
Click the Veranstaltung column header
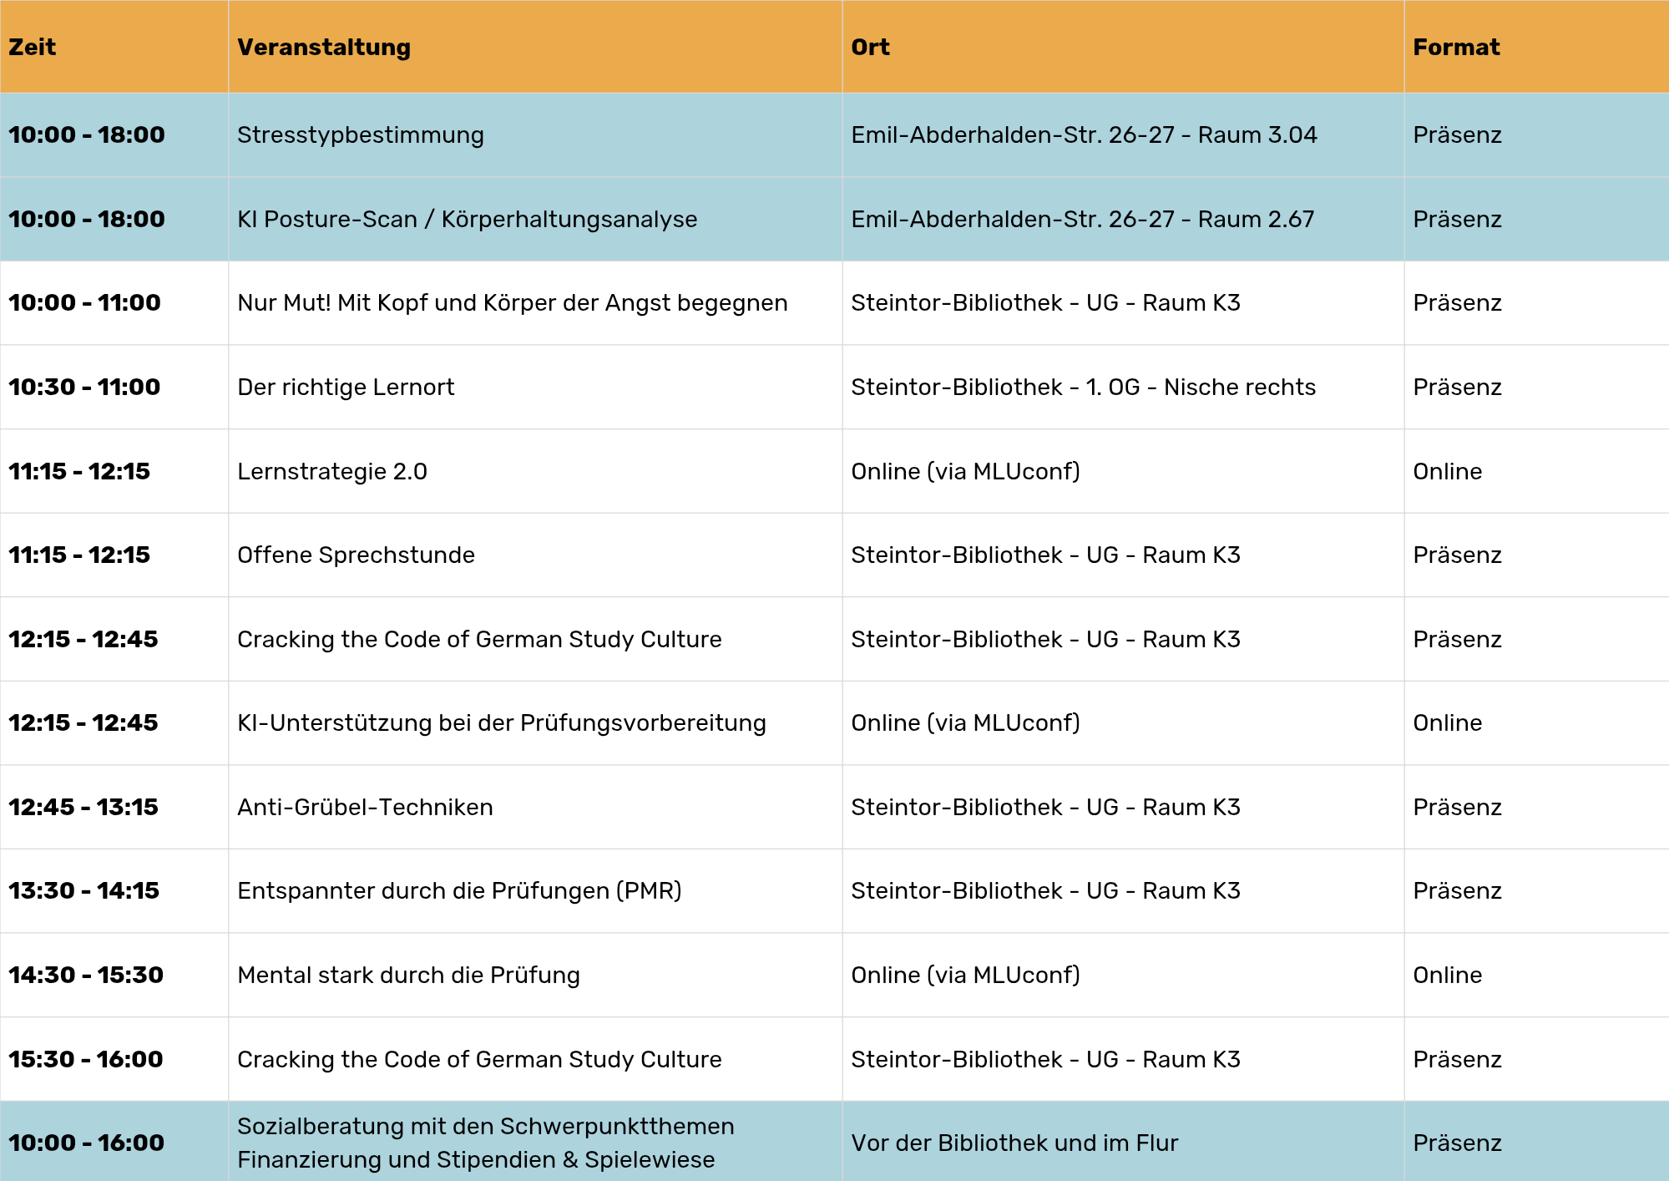(x=535, y=47)
